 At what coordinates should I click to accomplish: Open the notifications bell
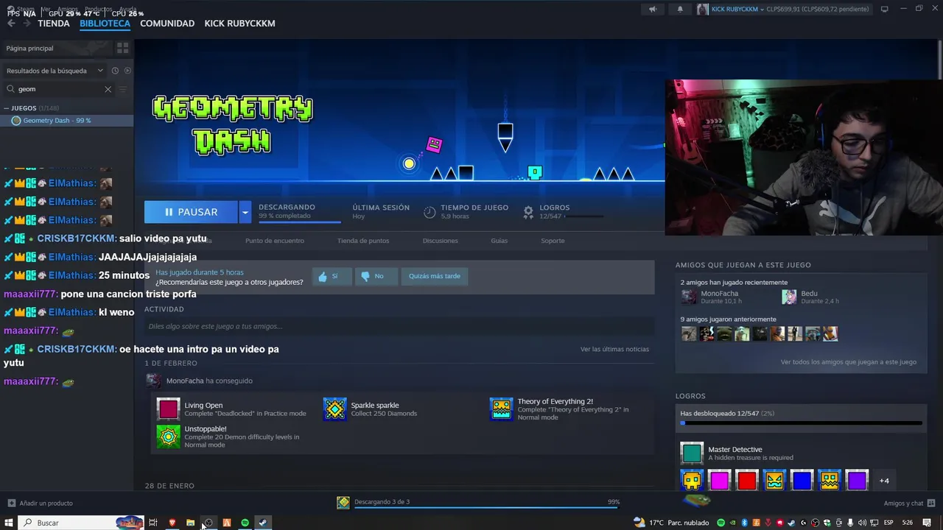680,9
